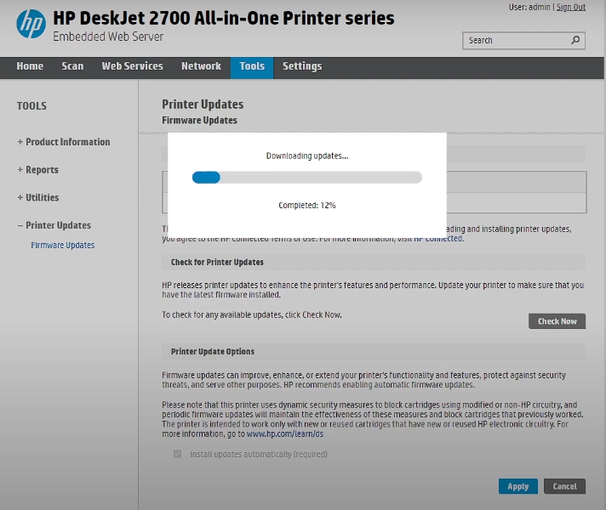The width and height of the screenshot is (606, 510).
Task: Click the download progress bar
Action: pyautogui.click(x=307, y=178)
